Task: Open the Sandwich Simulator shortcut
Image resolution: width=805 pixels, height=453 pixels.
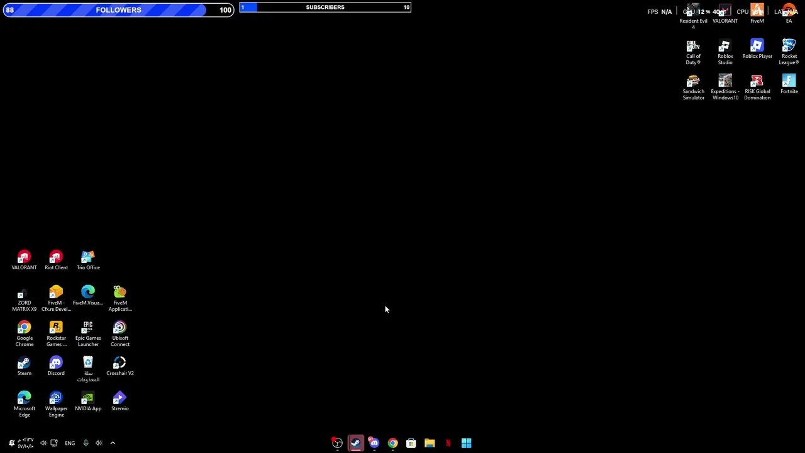Action: (x=693, y=87)
